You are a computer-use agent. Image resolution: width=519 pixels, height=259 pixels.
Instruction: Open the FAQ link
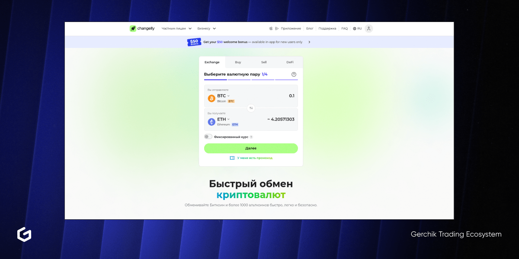click(x=344, y=28)
